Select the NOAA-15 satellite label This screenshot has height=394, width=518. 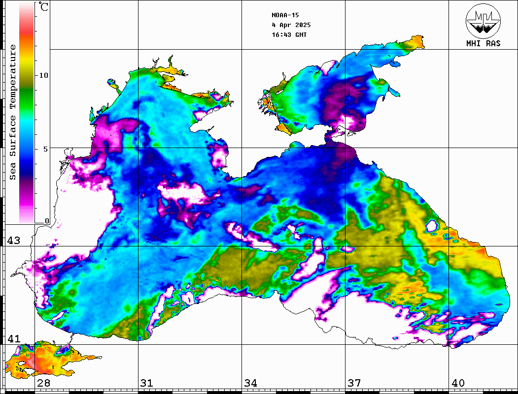285,15
